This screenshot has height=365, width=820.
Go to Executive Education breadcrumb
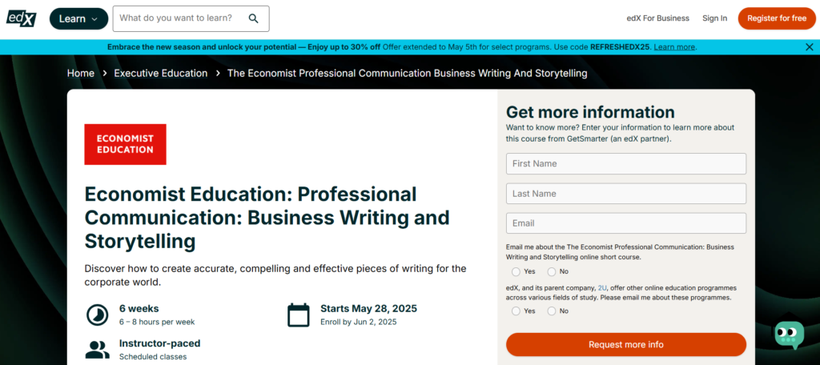click(x=160, y=73)
